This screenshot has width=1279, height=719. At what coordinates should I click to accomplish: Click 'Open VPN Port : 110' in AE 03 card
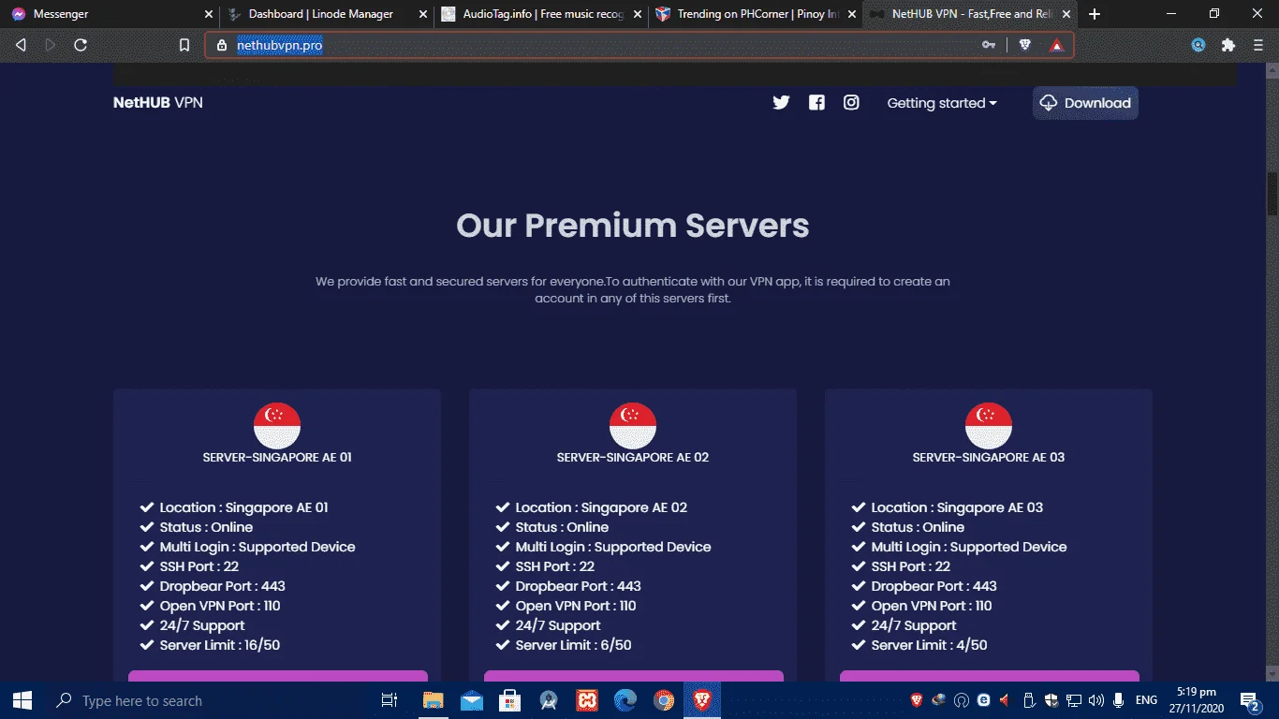pos(932,606)
